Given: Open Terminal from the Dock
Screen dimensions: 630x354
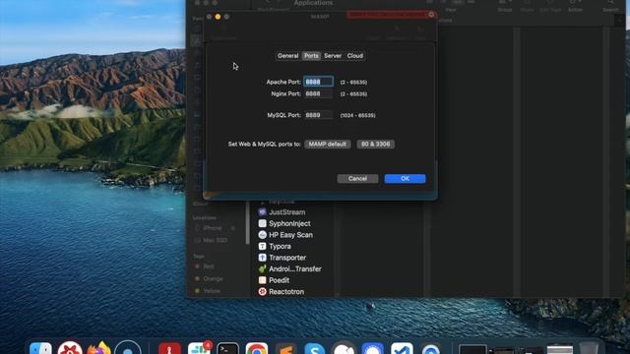Looking at the screenshot, I should tap(227, 348).
